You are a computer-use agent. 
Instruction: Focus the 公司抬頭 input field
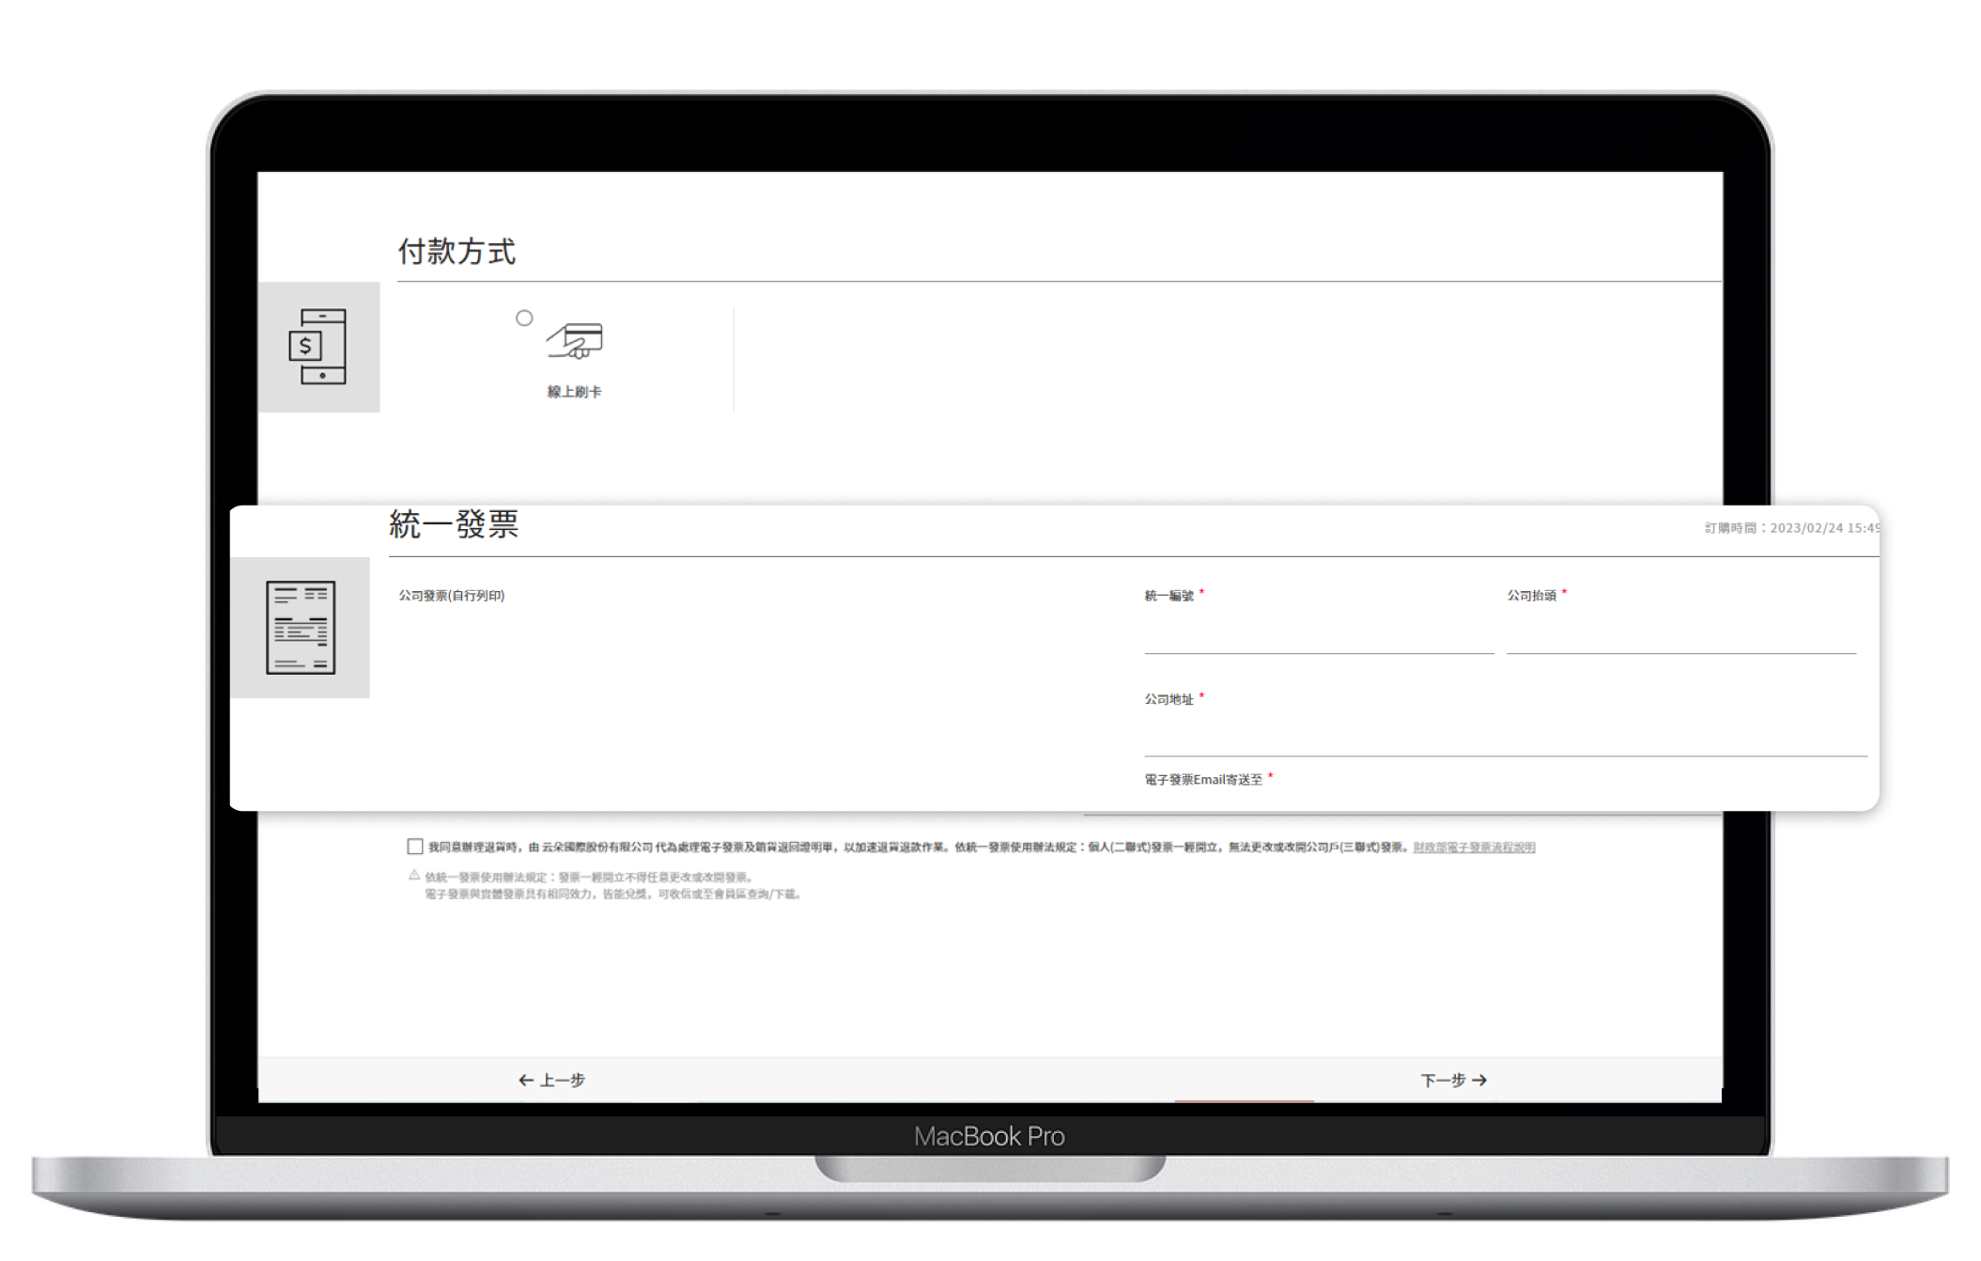click(1680, 638)
